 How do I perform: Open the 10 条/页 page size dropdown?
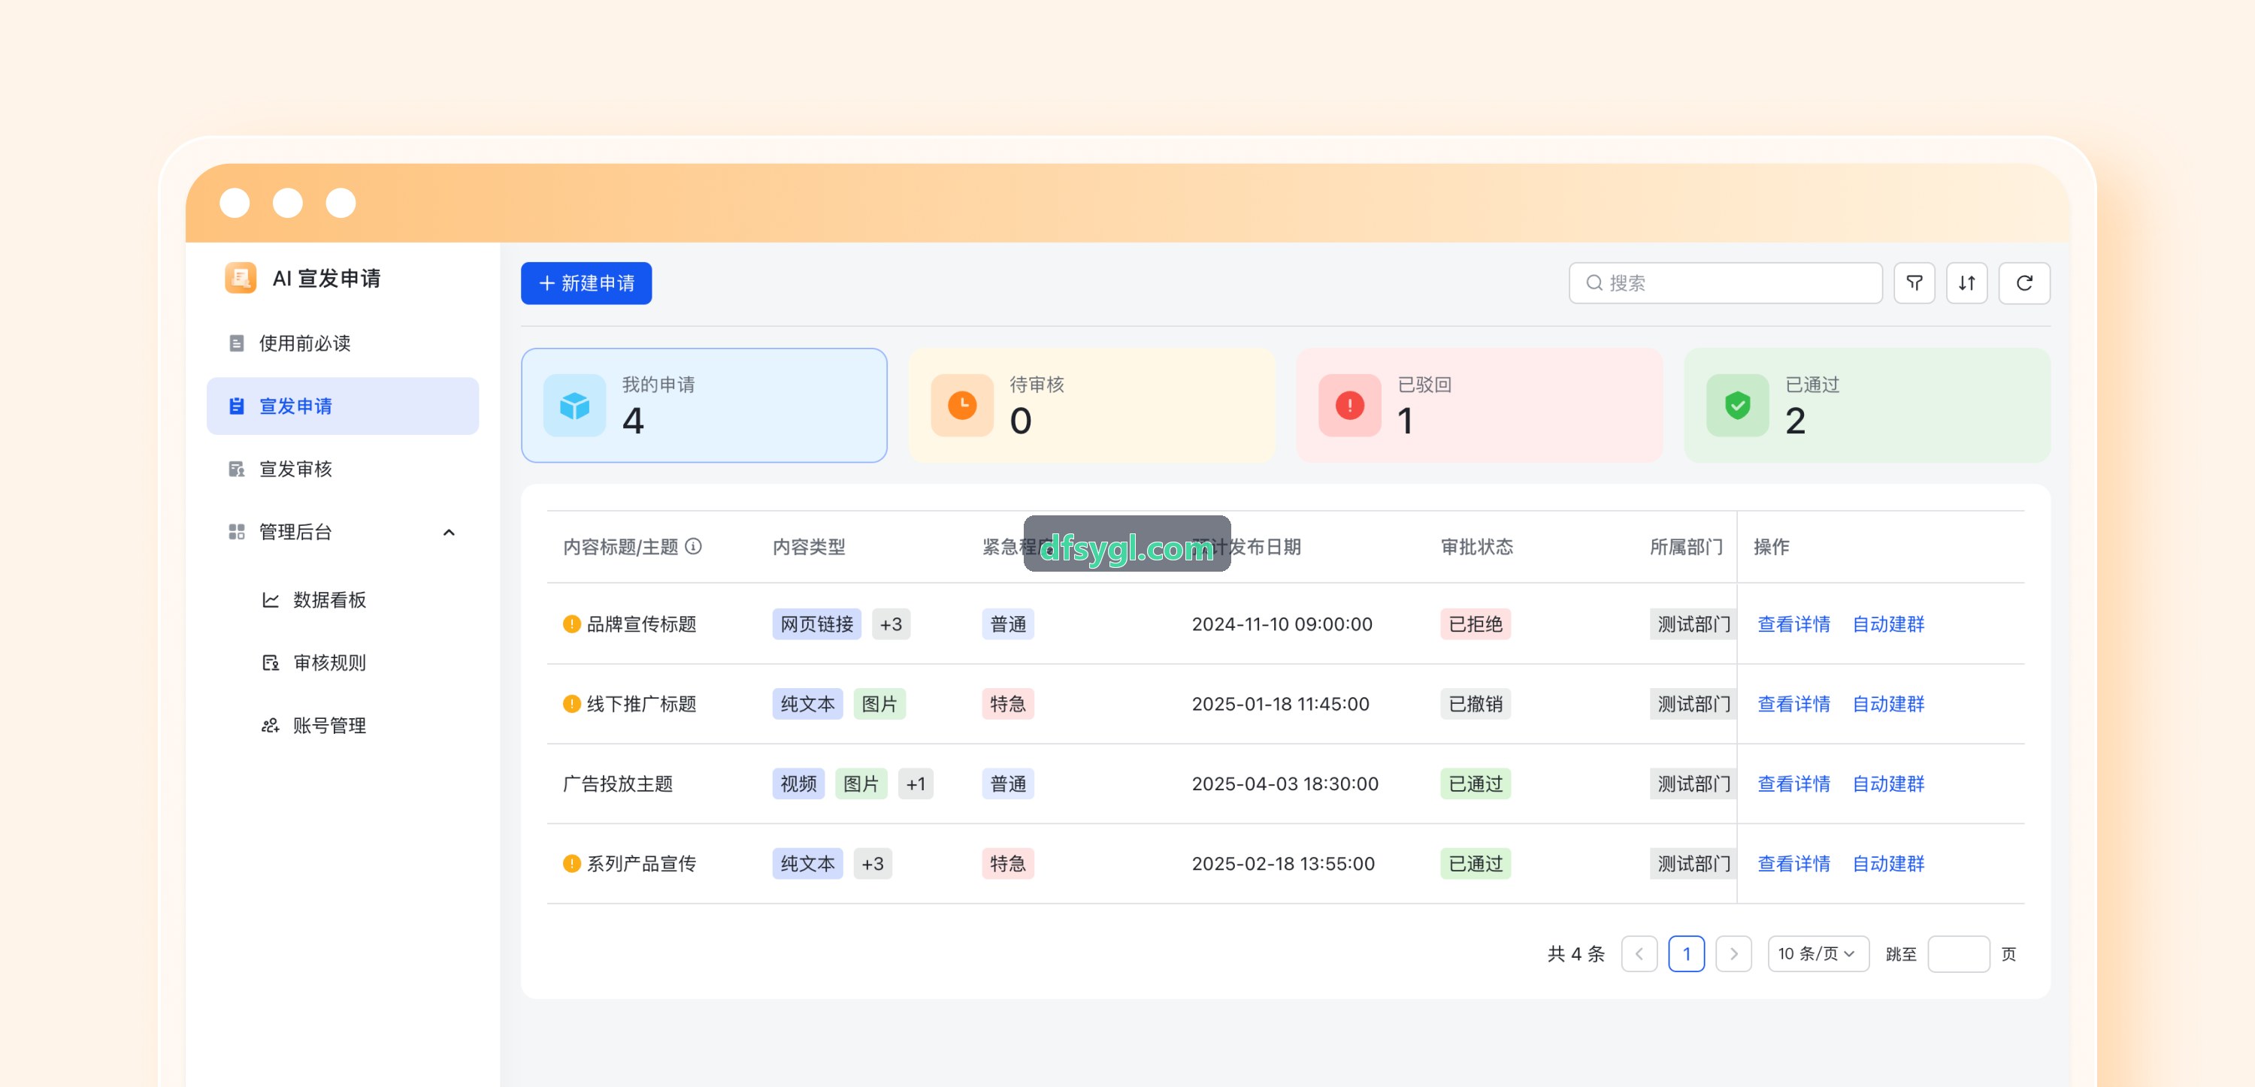coord(1818,953)
